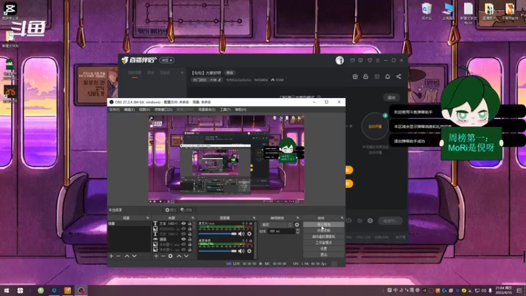This screenshot has width=526, height=296.
Task: Toggle lock on game-controller source row
Action: 189,239
